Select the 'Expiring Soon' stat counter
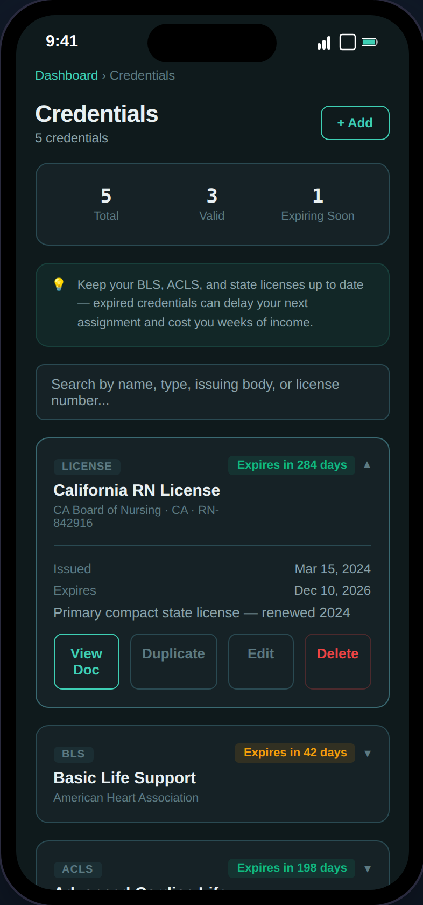This screenshot has width=423, height=905. click(x=318, y=205)
